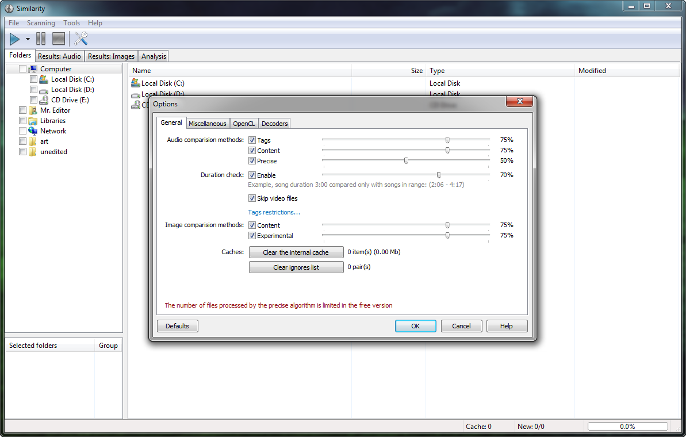686x437 pixels.
Task: Tick the Network checkbox
Action: click(x=23, y=131)
